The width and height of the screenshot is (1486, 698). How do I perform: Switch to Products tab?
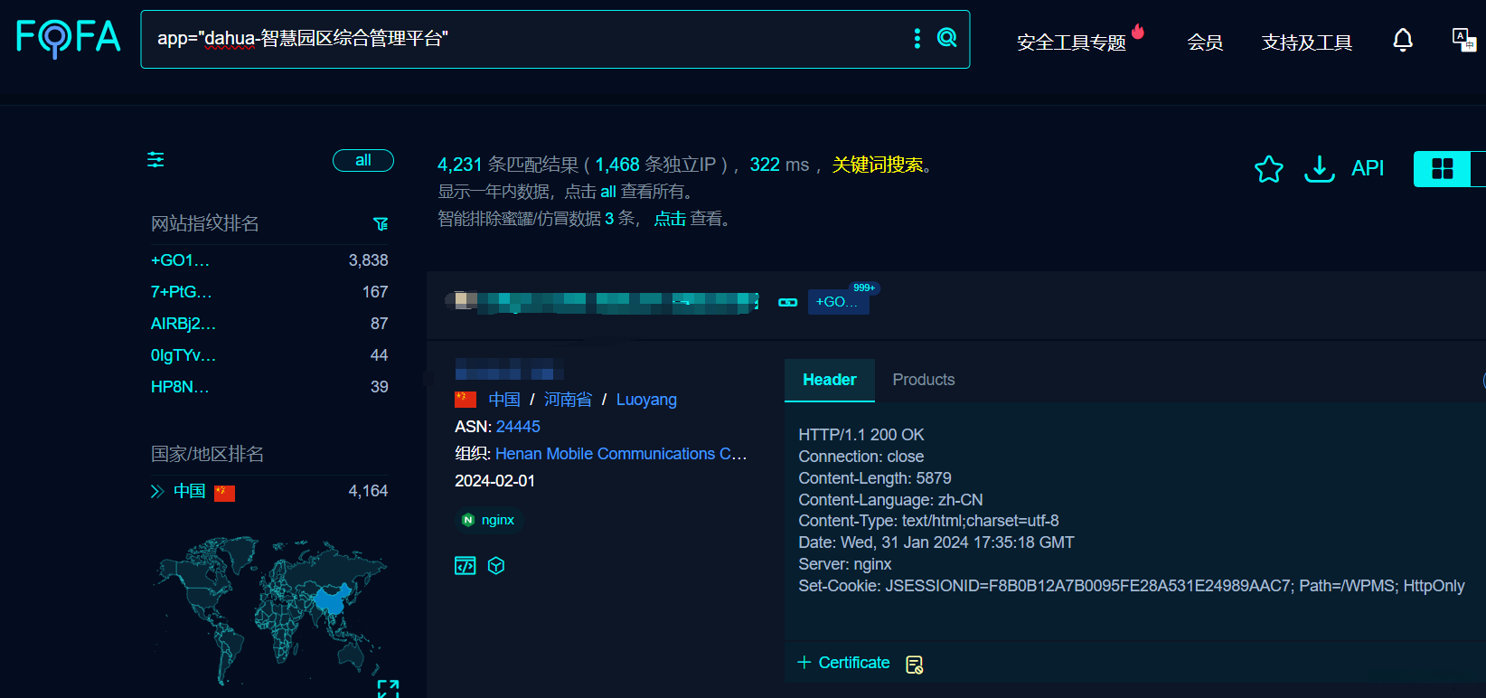[x=924, y=380]
